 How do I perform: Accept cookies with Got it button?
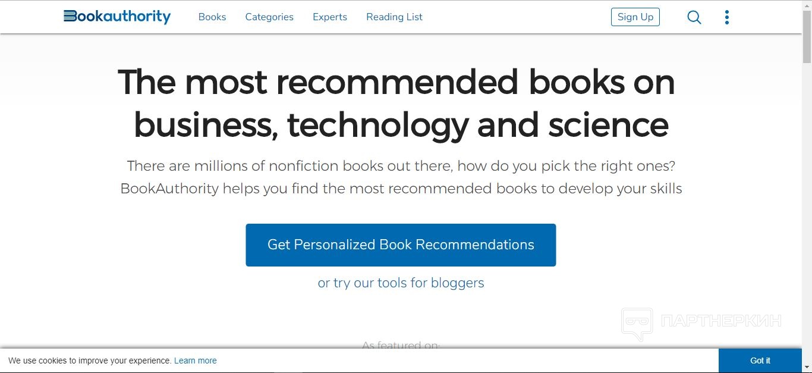point(760,361)
